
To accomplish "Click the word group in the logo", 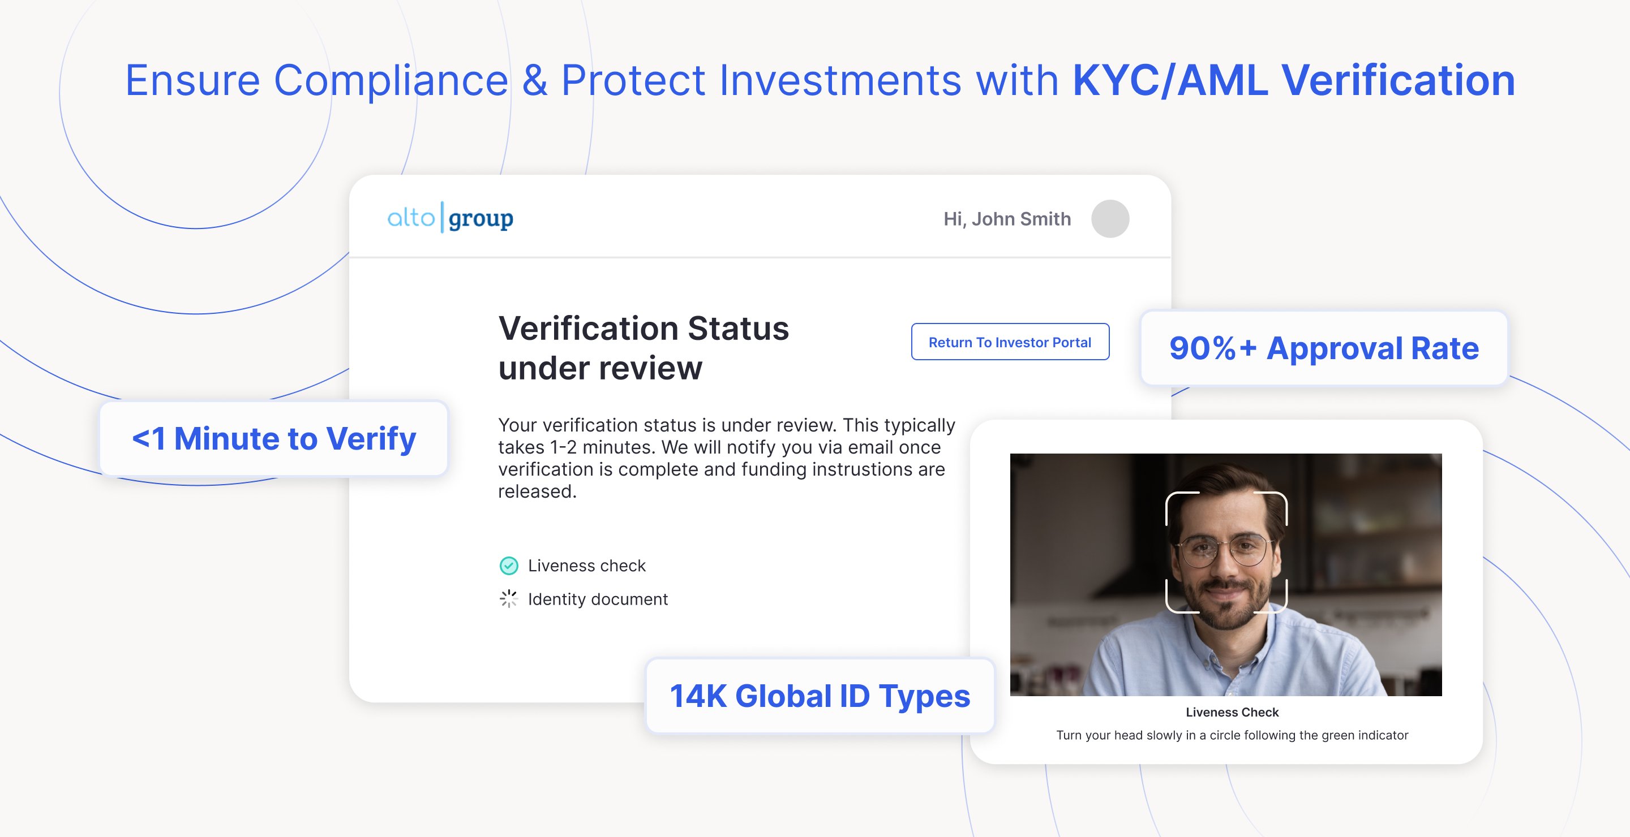I will click(x=481, y=219).
